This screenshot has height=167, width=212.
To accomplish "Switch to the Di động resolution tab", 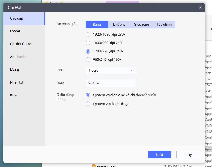I will click(x=119, y=25).
